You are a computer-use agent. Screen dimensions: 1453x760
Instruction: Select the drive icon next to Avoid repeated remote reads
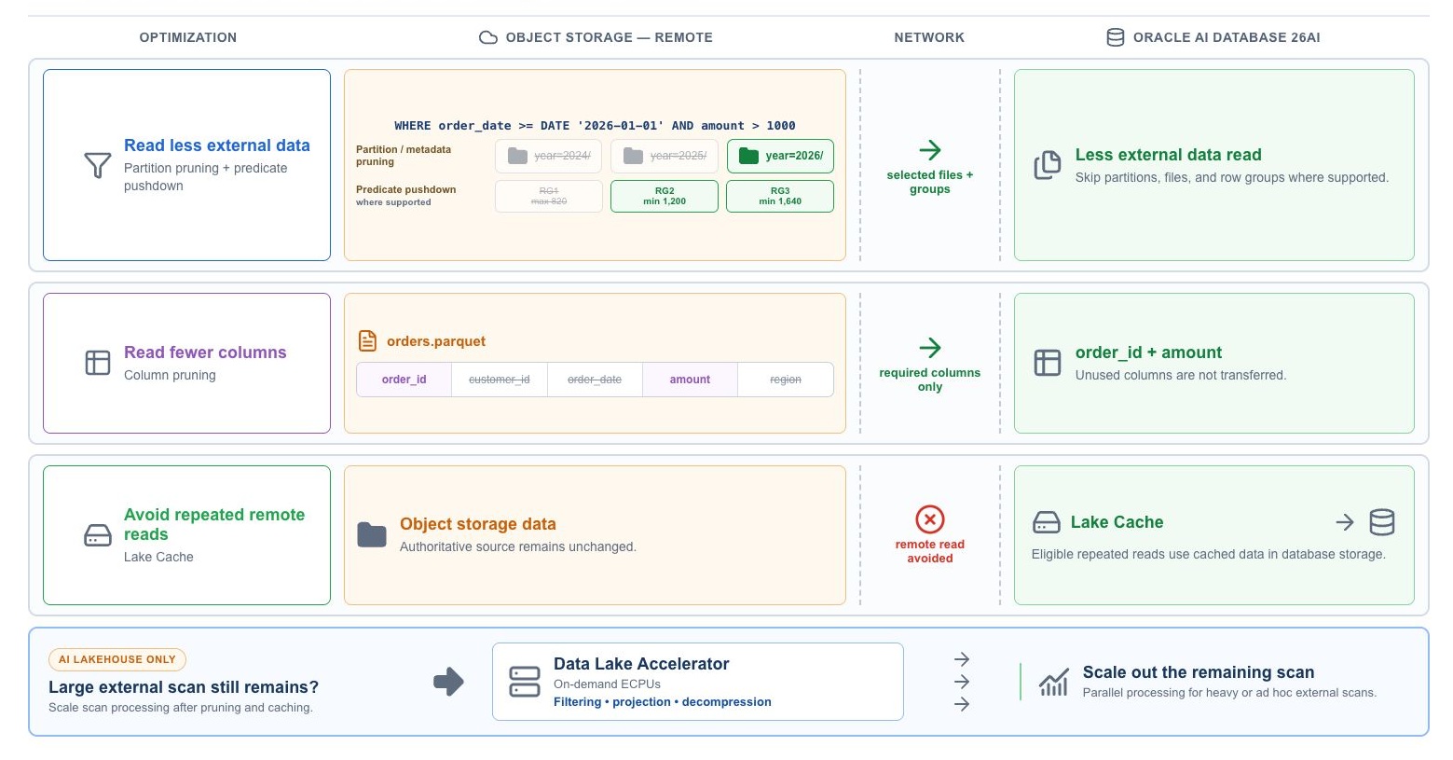pyautogui.click(x=98, y=535)
